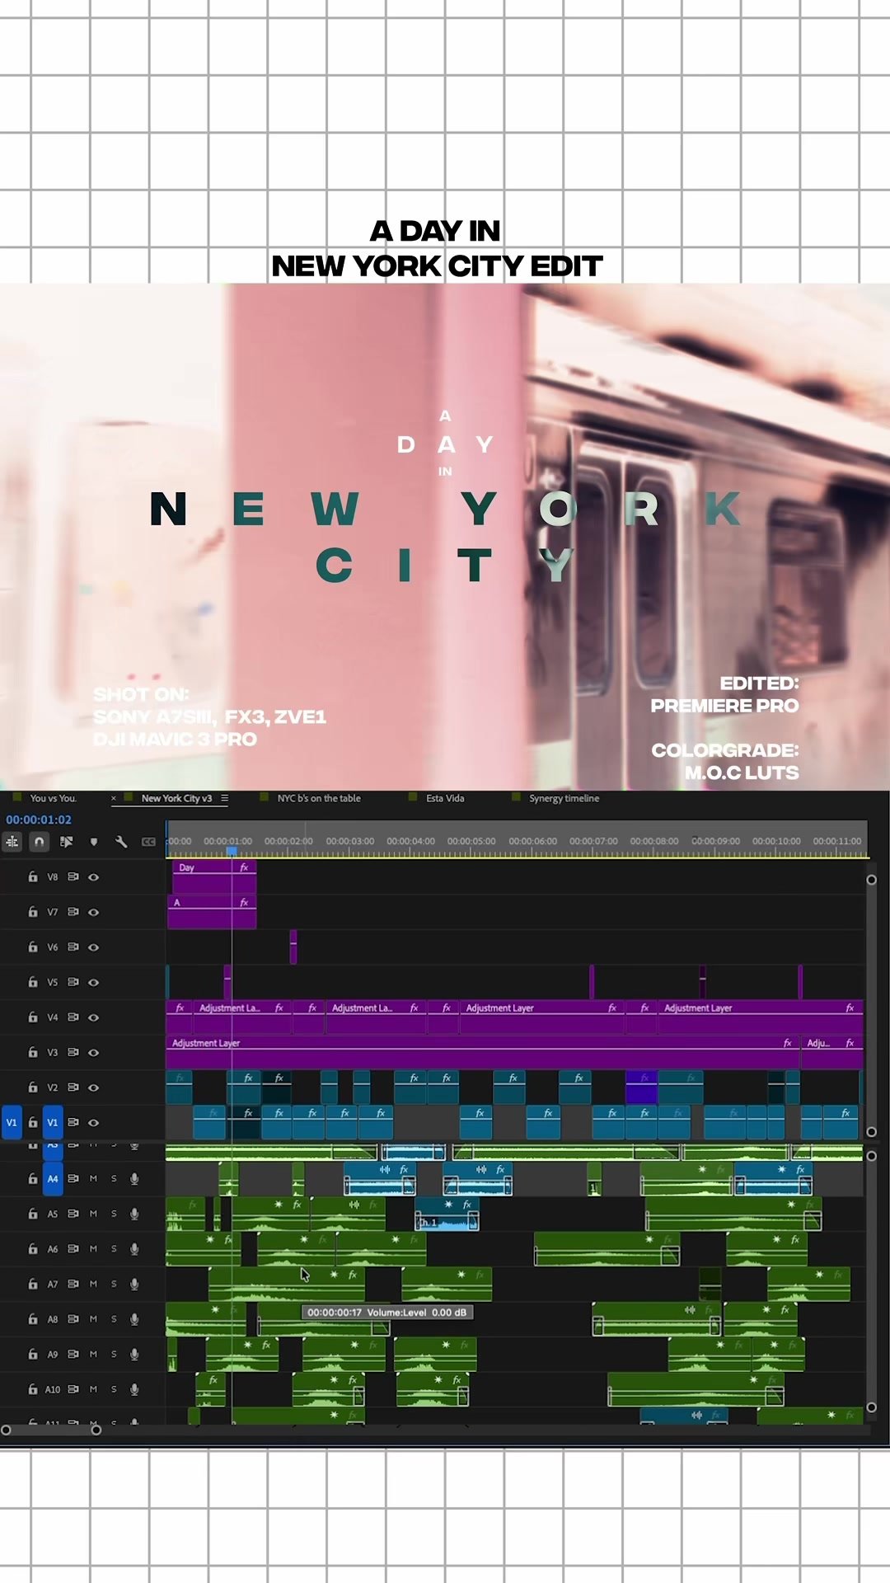Enable voice-over record on track A10
The image size is (890, 1583).
tap(134, 1389)
